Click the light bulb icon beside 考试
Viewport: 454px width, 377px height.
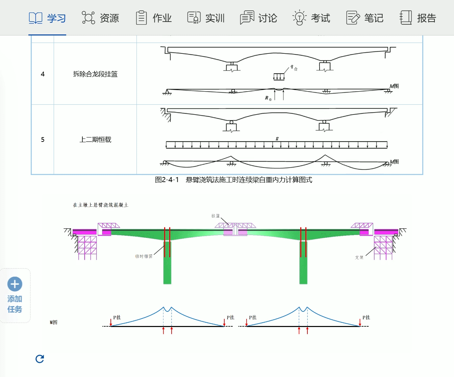(299, 18)
